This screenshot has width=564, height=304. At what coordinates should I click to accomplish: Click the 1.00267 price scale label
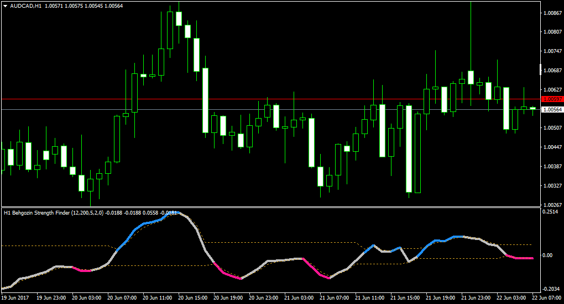click(x=553, y=205)
